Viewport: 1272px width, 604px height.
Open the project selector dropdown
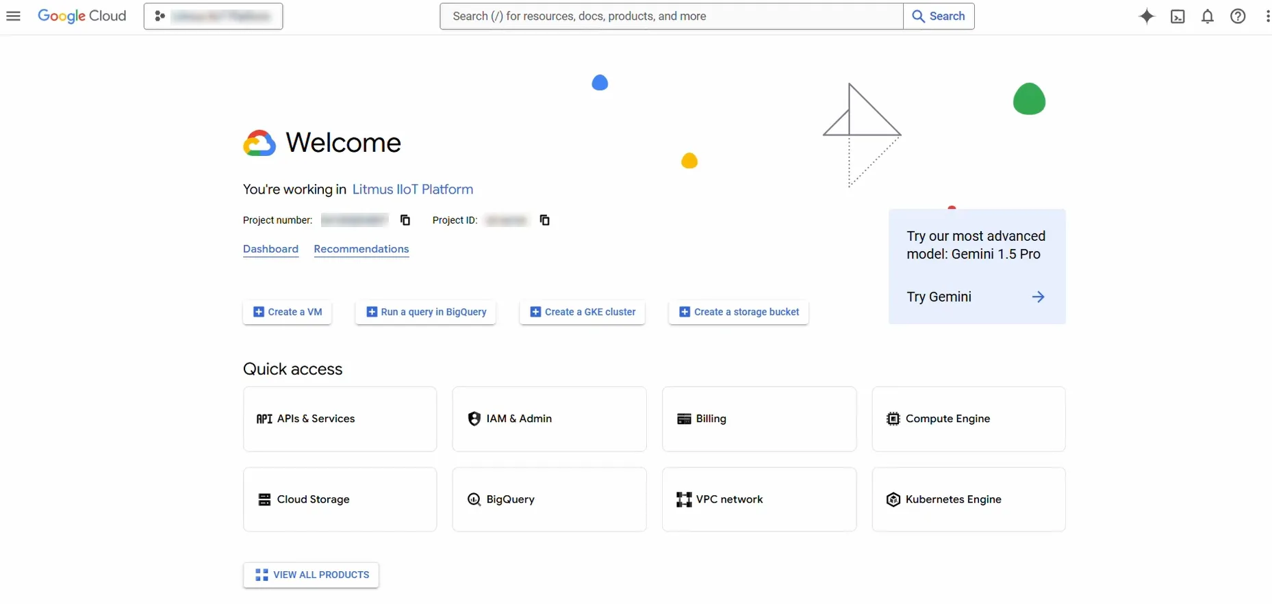click(x=213, y=16)
